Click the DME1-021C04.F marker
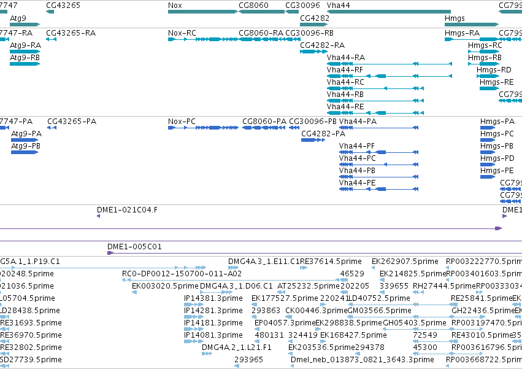 click(99, 216)
